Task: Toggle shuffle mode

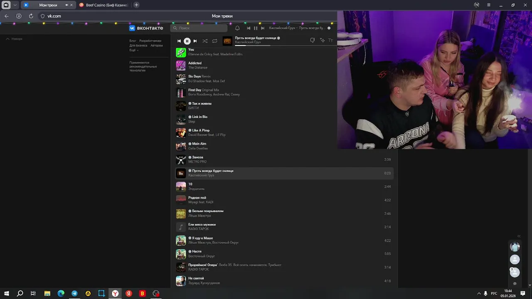Action: 205,41
